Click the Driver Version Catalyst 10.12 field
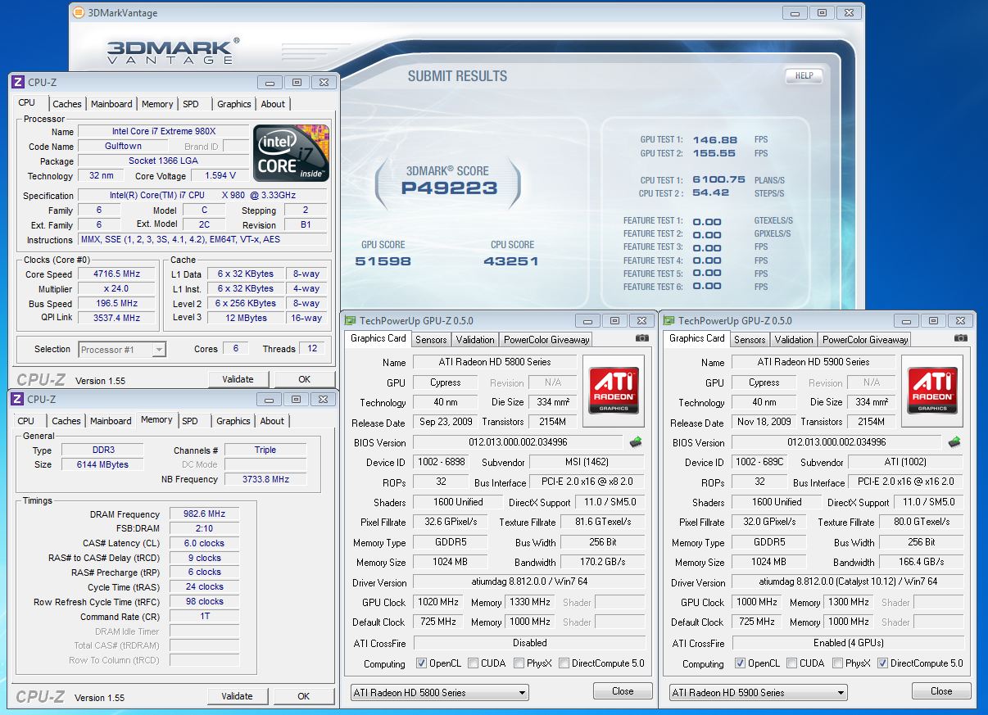The width and height of the screenshot is (988, 715). coord(848,582)
